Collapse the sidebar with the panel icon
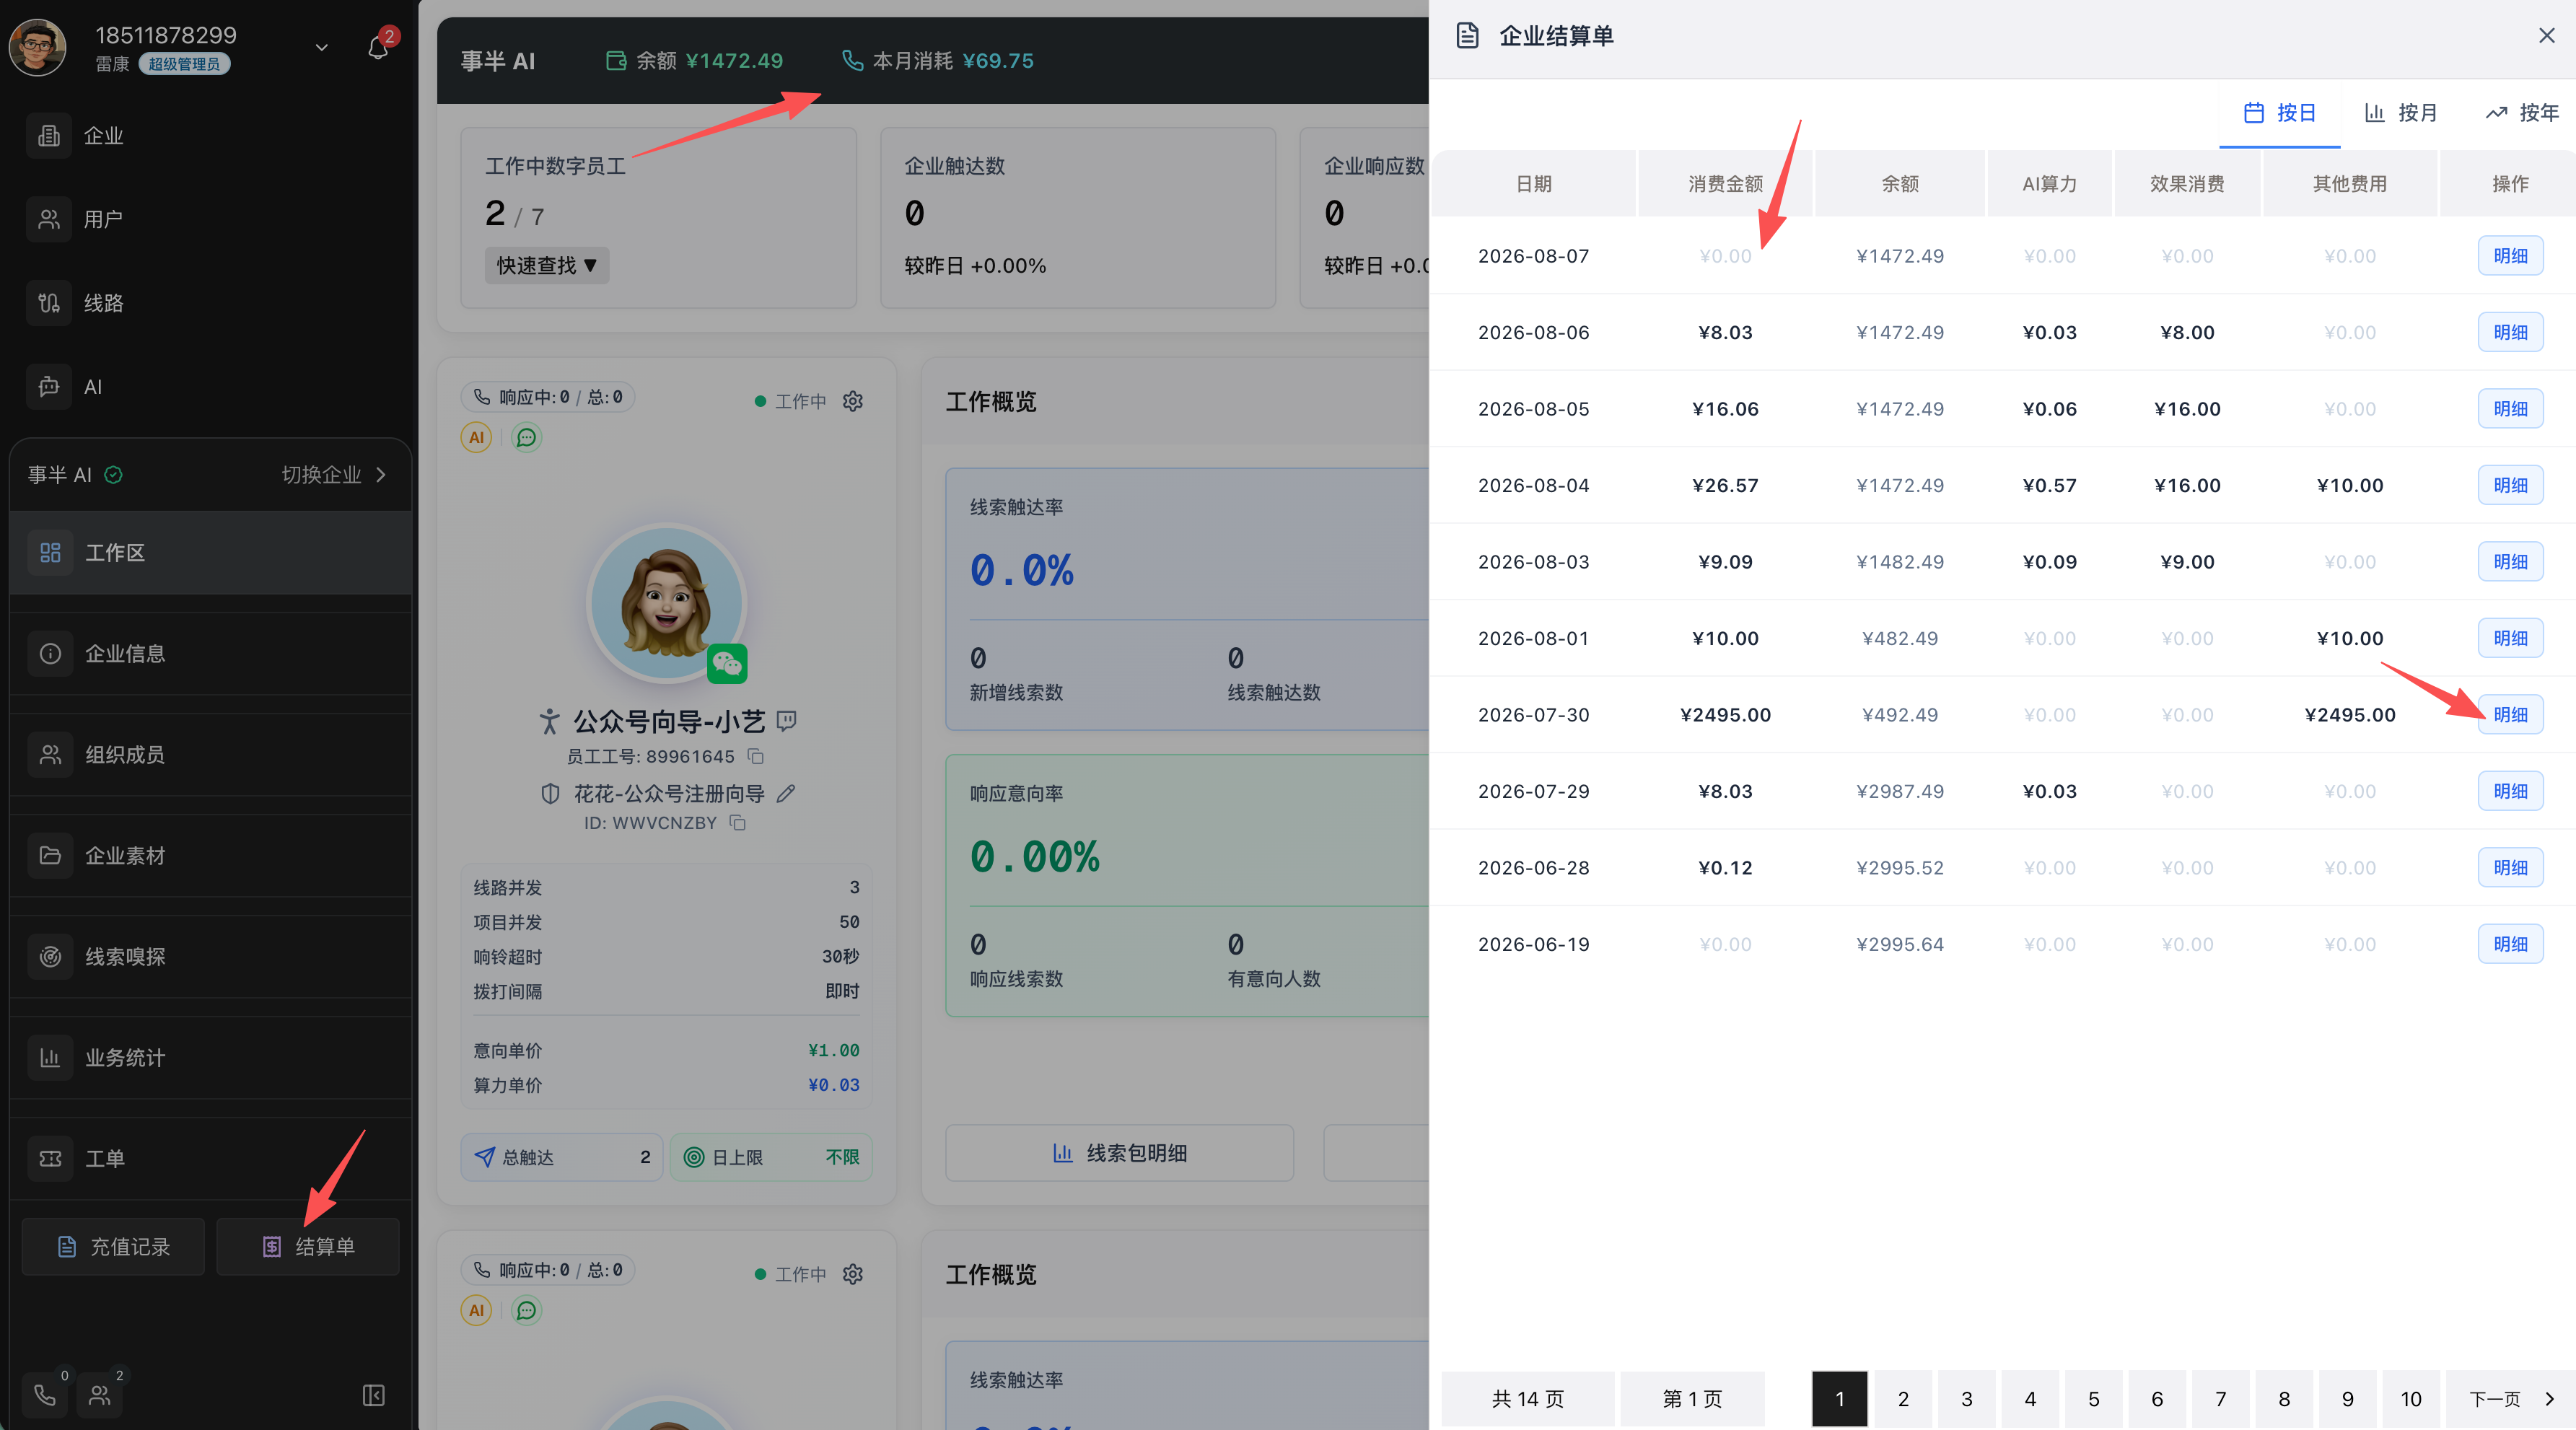Image resolution: width=2576 pixels, height=1430 pixels. point(374,1395)
